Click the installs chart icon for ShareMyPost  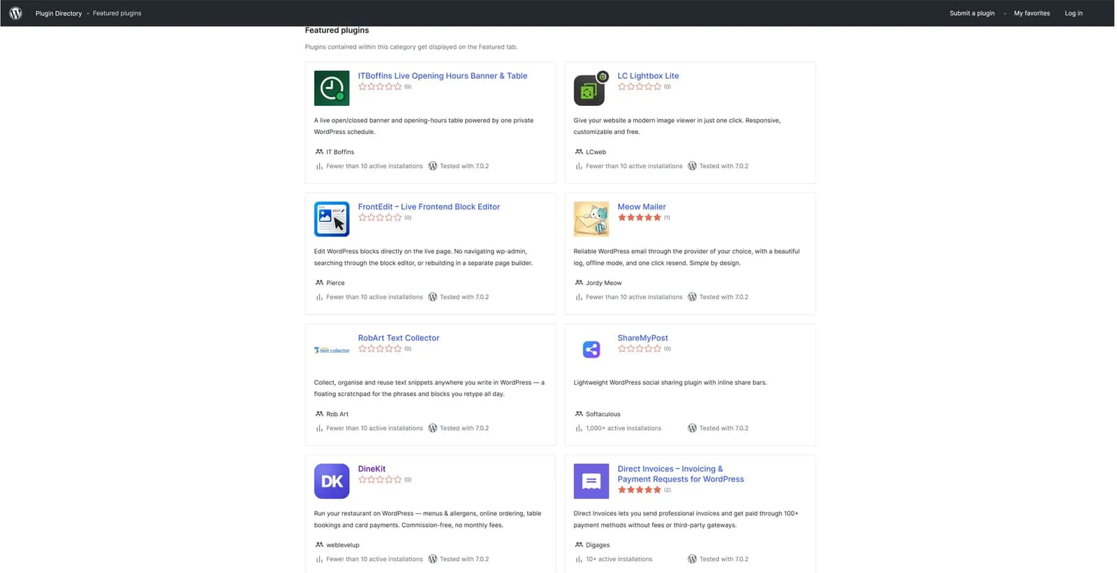[579, 429]
